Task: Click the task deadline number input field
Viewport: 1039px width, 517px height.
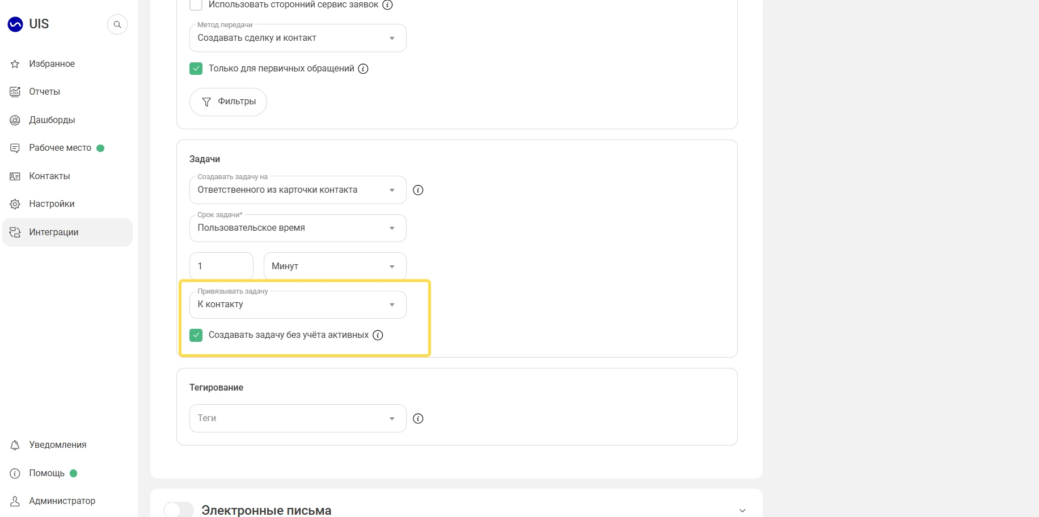Action: click(221, 266)
